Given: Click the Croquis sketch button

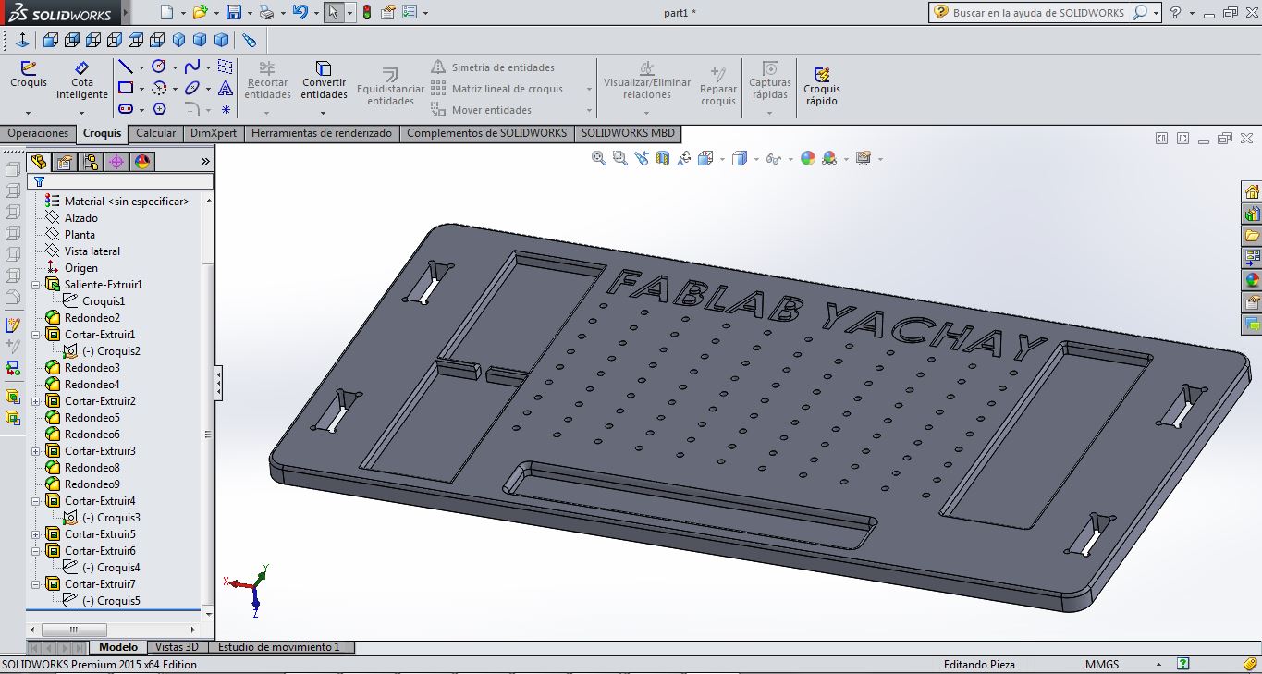Looking at the screenshot, I should point(29,75).
